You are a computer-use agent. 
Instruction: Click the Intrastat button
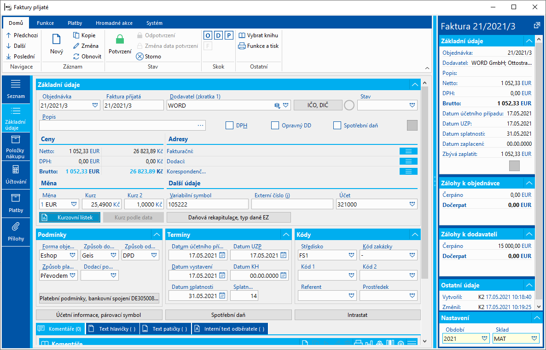tap(357, 315)
